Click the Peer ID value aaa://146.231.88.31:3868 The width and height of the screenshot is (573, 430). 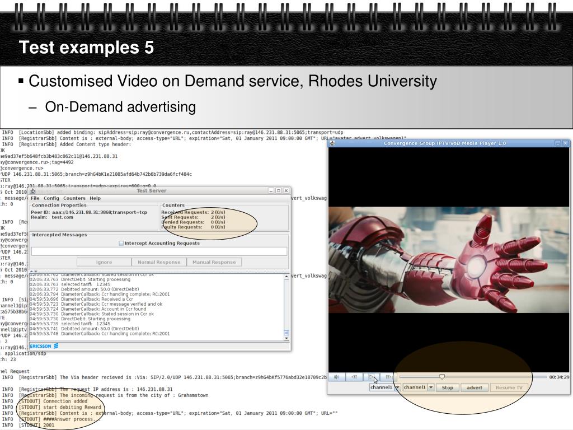point(100,212)
